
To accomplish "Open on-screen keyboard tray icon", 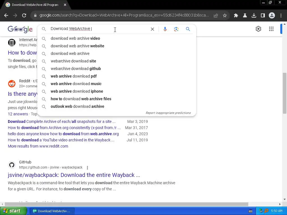I will [251, 211].
